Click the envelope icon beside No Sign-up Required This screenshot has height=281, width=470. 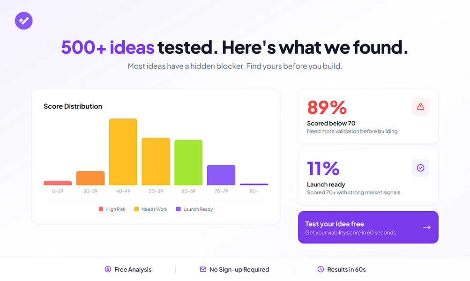pos(203,269)
